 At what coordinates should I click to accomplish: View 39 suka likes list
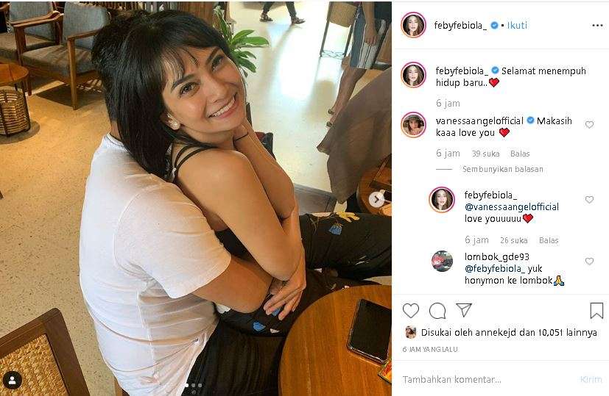click(x=485, y=154)
